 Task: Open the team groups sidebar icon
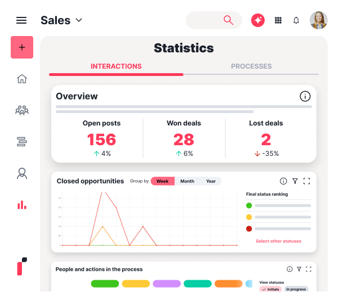click(22, 110)
